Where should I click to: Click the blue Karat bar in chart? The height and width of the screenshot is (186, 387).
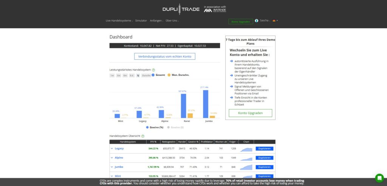pyautogui.click(x=183, y=106)
